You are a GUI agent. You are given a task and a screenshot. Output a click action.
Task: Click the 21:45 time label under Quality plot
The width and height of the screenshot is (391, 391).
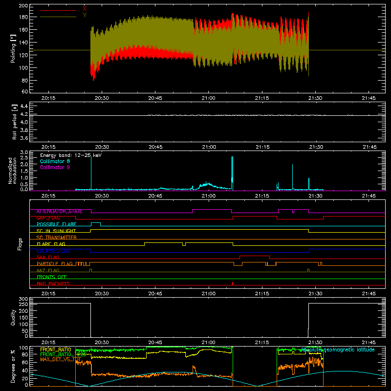point(369,343)
